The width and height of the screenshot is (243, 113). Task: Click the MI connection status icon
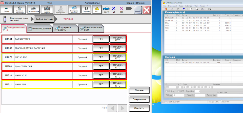pyautogui.click(x=121, y=10)
